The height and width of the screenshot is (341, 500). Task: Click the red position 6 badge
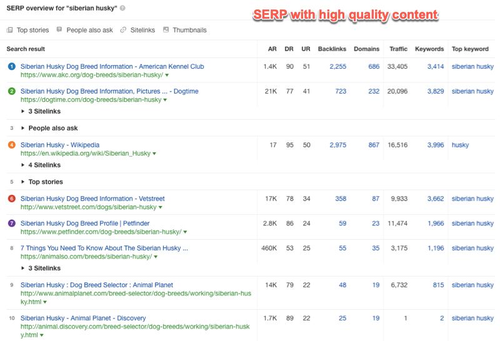pos(11,199)
